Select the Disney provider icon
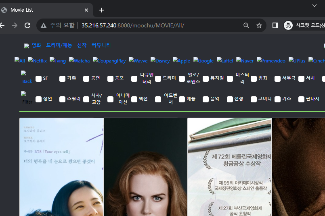325x216 pixels. pyautogui.click(x=160, y=60)
